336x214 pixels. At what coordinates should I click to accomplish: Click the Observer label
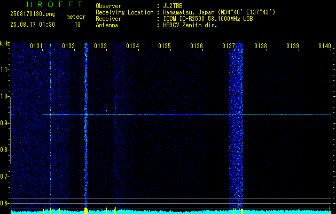coord(108,6)
